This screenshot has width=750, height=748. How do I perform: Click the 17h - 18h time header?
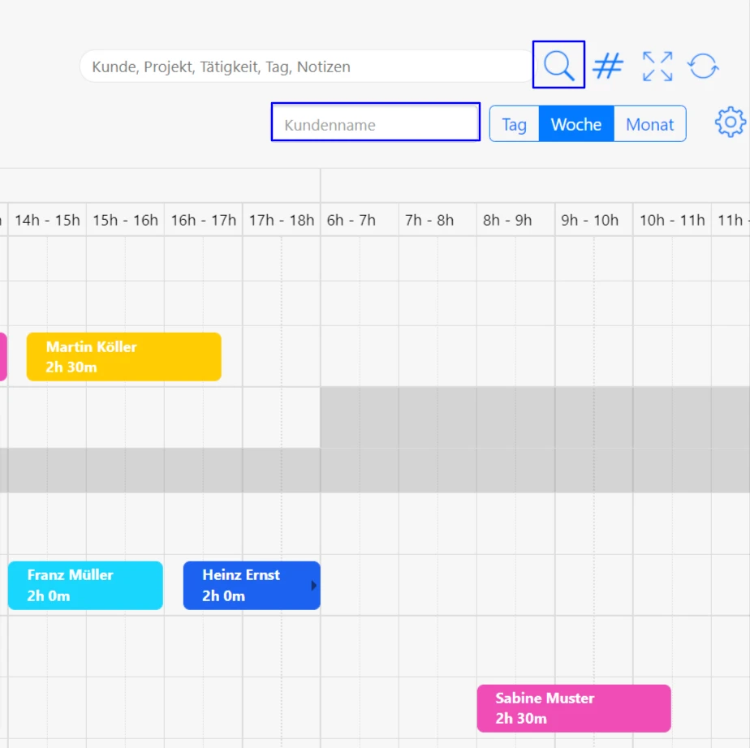282,220
